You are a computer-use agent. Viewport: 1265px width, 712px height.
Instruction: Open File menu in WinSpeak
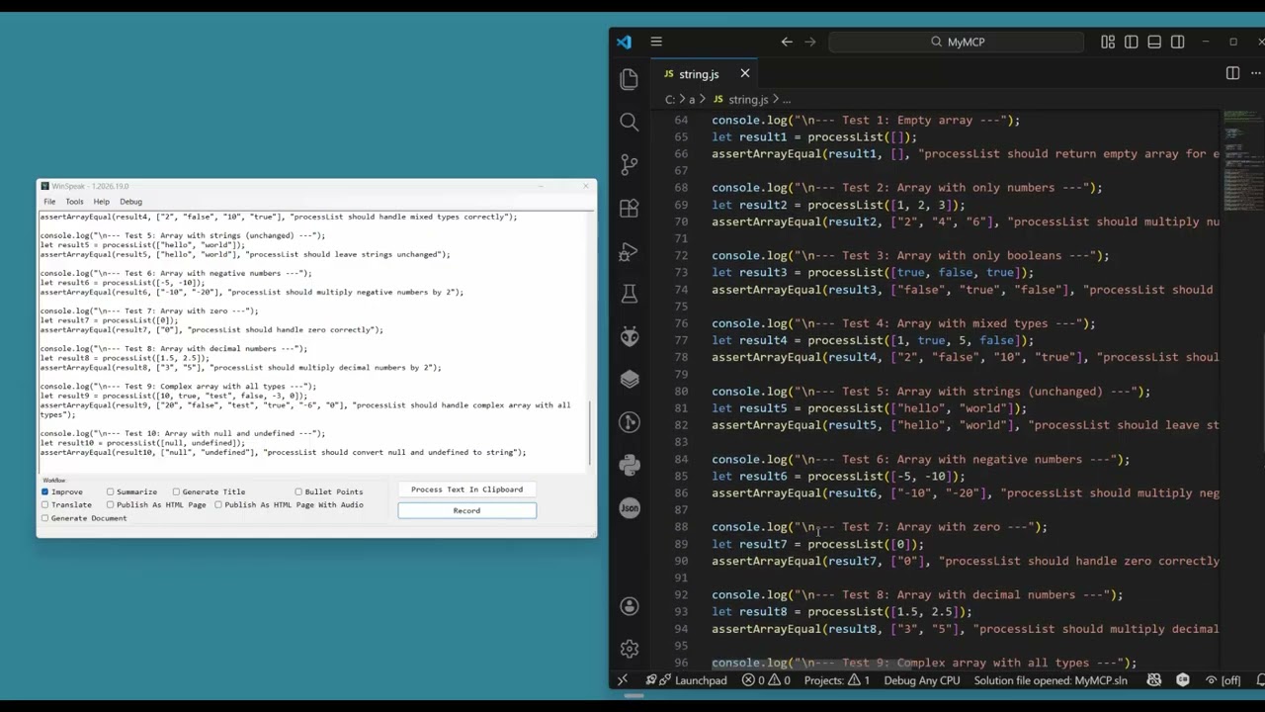[x=49, y=202]
